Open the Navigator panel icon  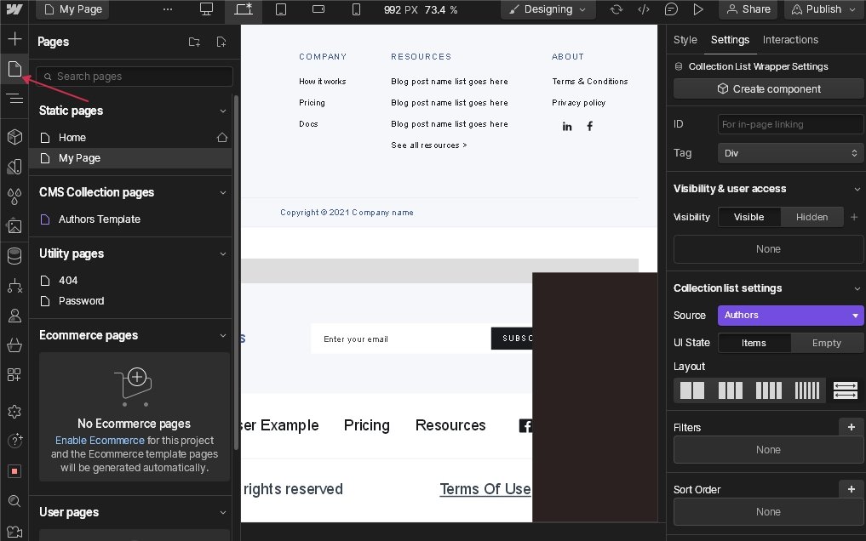(14, 99)
